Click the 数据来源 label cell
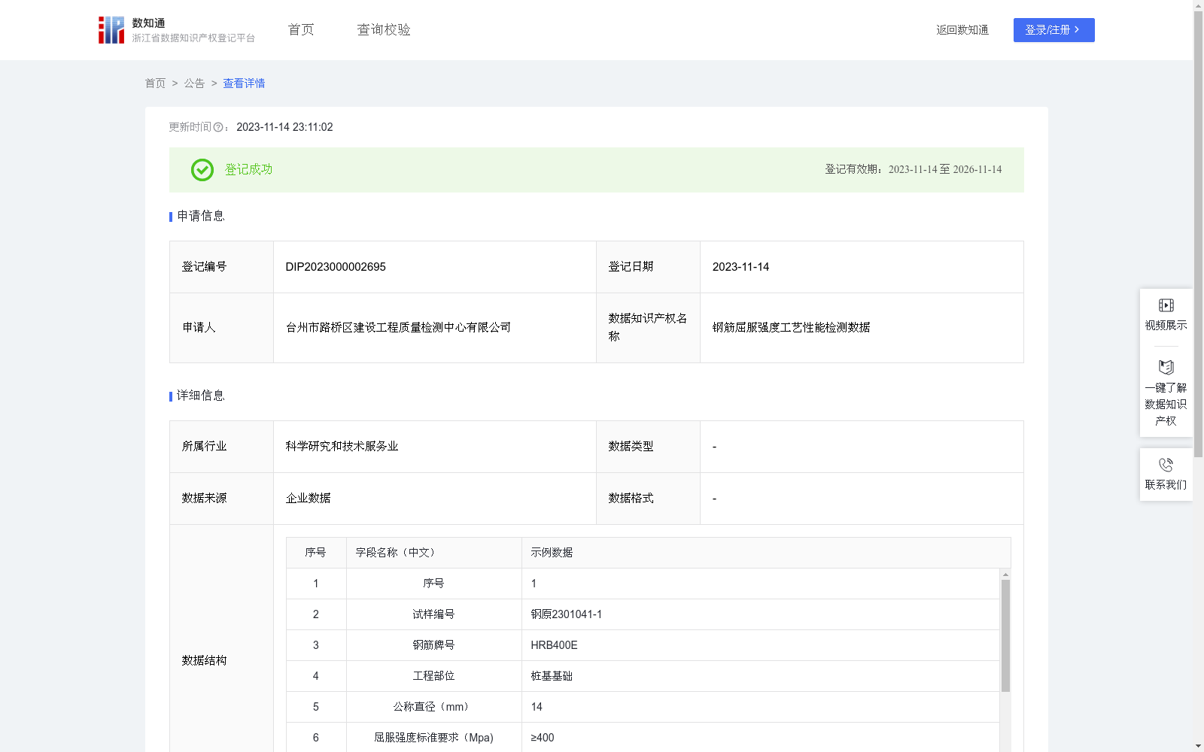1204x752 pixels. [x=221, y=499]
